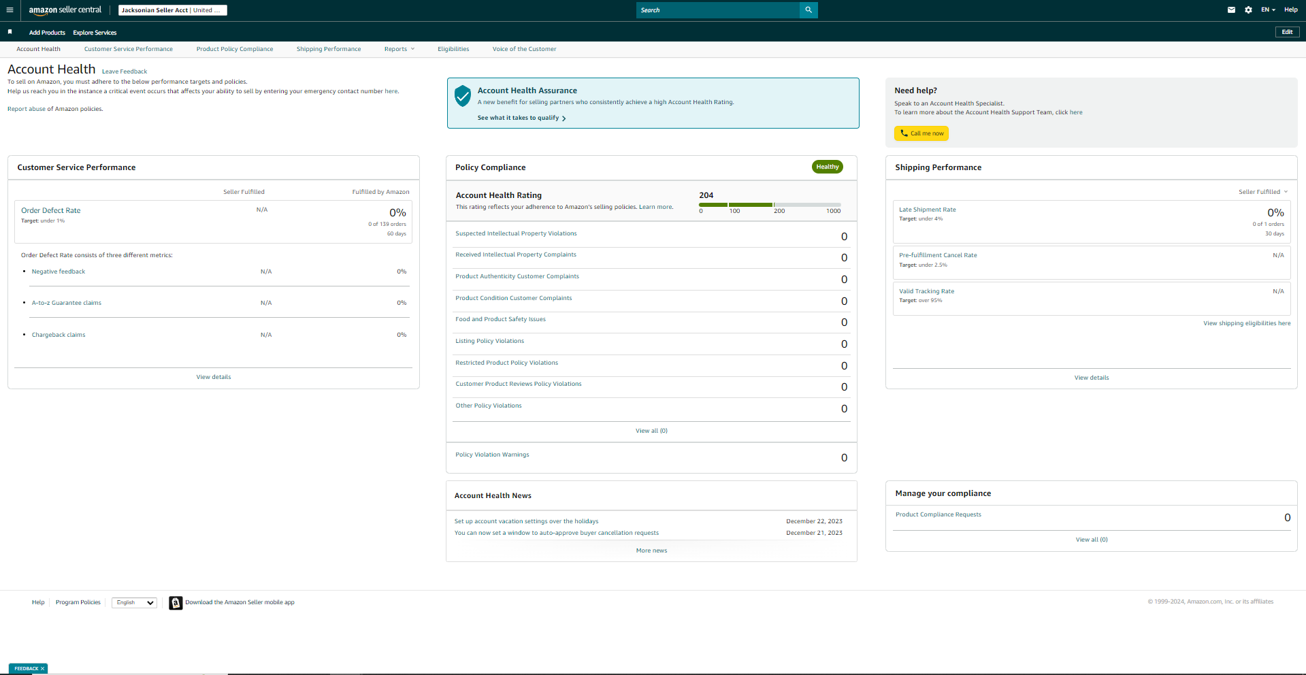This screenshot has height=675, width=1306.
Task: Click the Amazon Seller mobile app icon
Action: point(176,603)
